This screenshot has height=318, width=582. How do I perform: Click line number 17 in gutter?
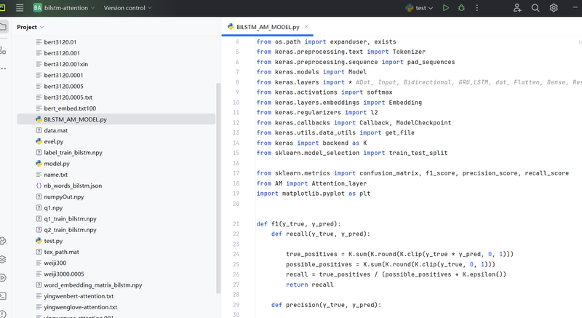point(236,173)
